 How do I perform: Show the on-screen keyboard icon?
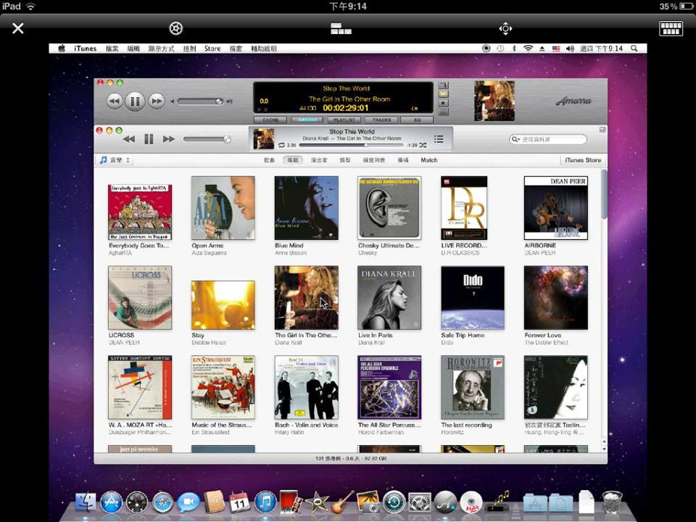click(671, 28)
